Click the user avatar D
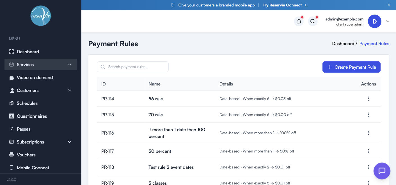Screen dimensions: 396x185 click(375, 21)
